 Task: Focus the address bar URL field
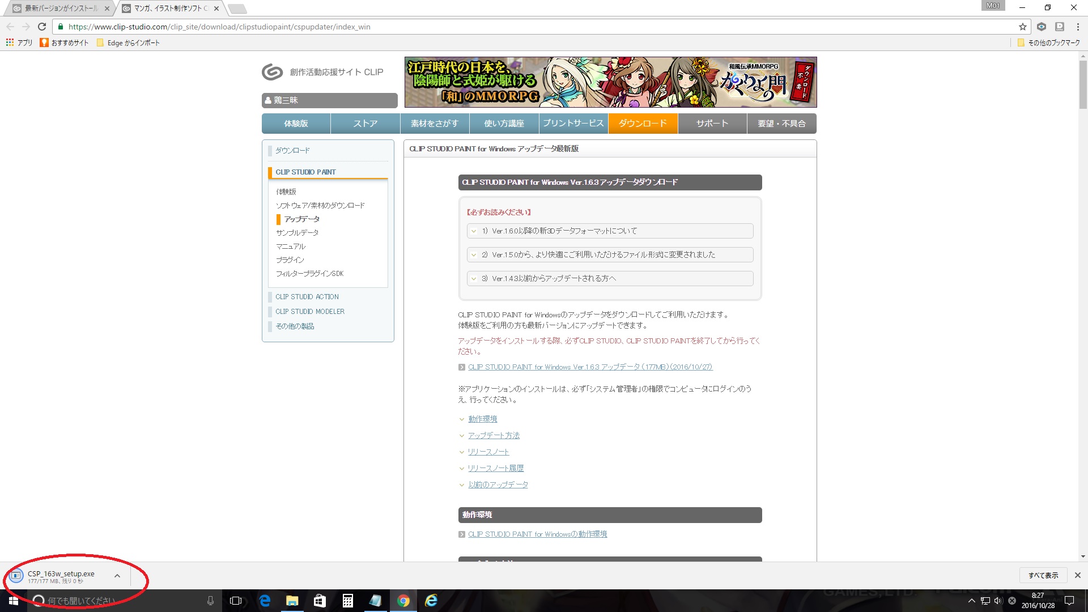(538, 27)
